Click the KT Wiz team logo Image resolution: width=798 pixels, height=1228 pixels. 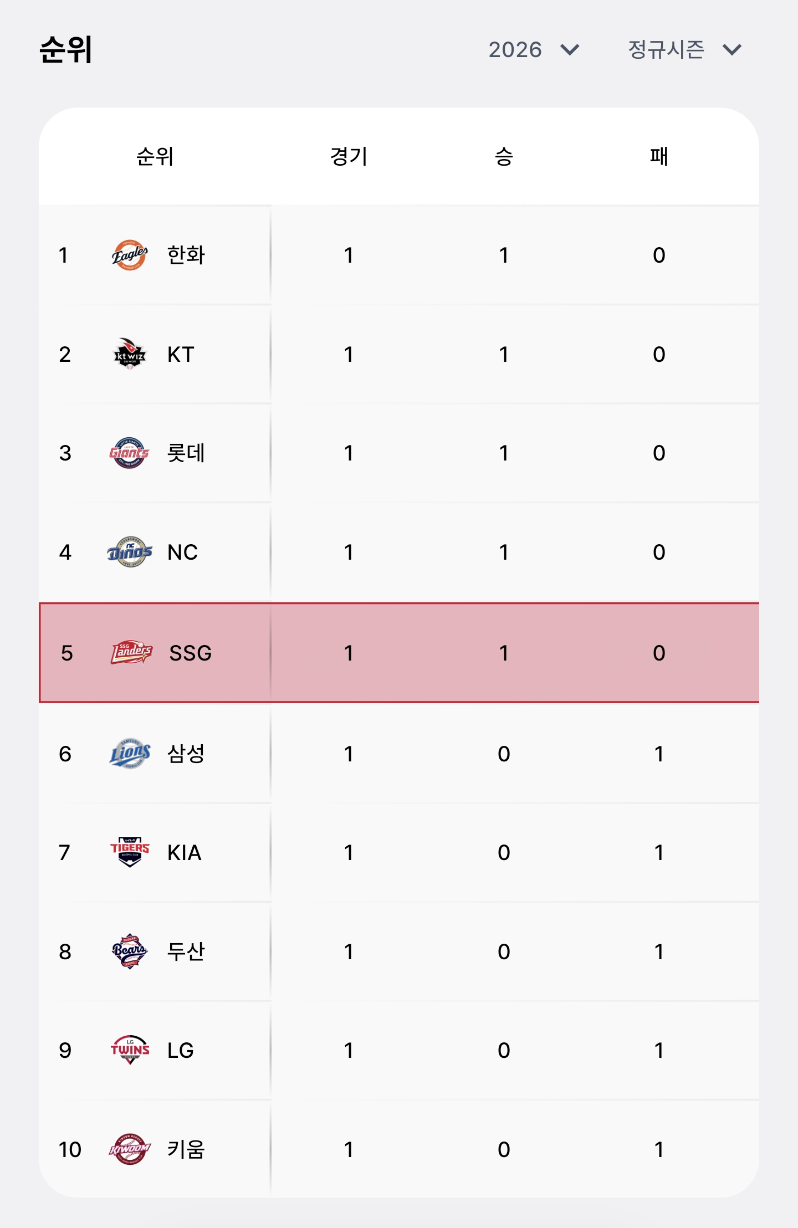130,354
